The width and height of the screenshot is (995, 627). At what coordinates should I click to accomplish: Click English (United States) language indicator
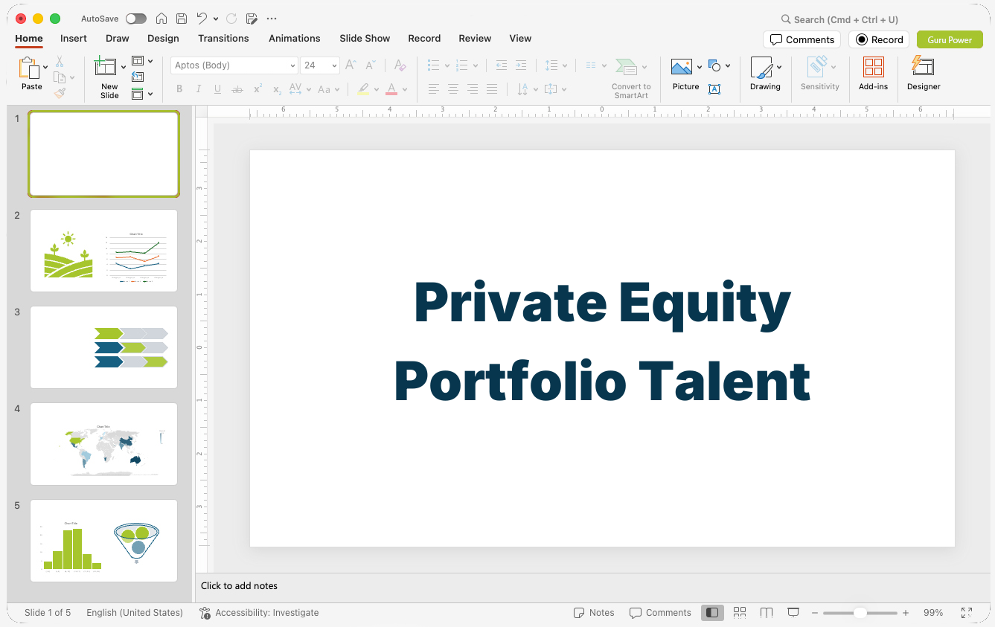[x=135, y=613]
